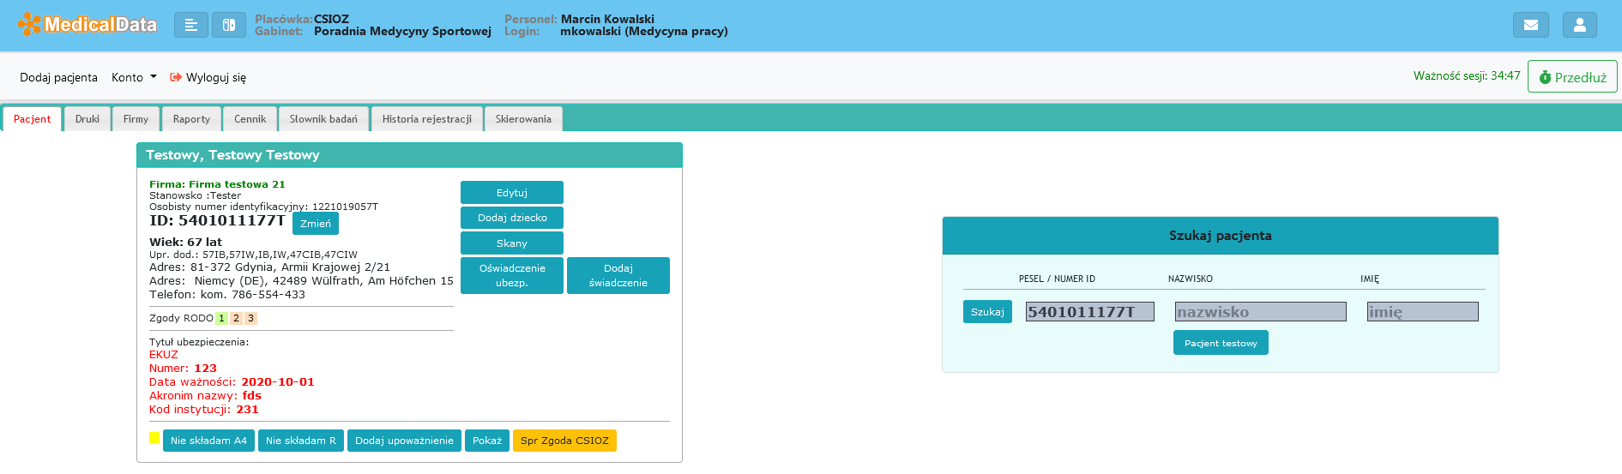Extend session with Przedłuż button

1571,77
